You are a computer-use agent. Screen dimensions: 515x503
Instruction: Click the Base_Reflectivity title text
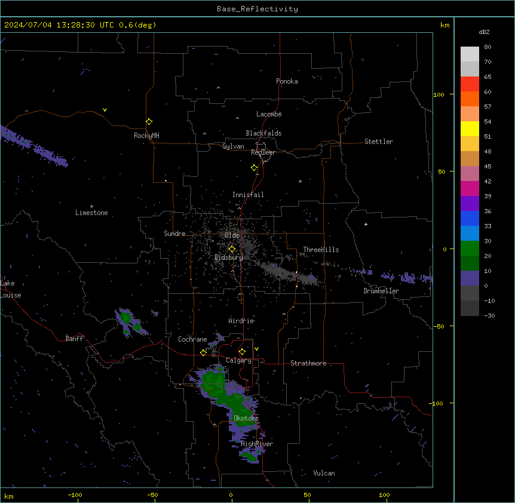tap(257, 9)
